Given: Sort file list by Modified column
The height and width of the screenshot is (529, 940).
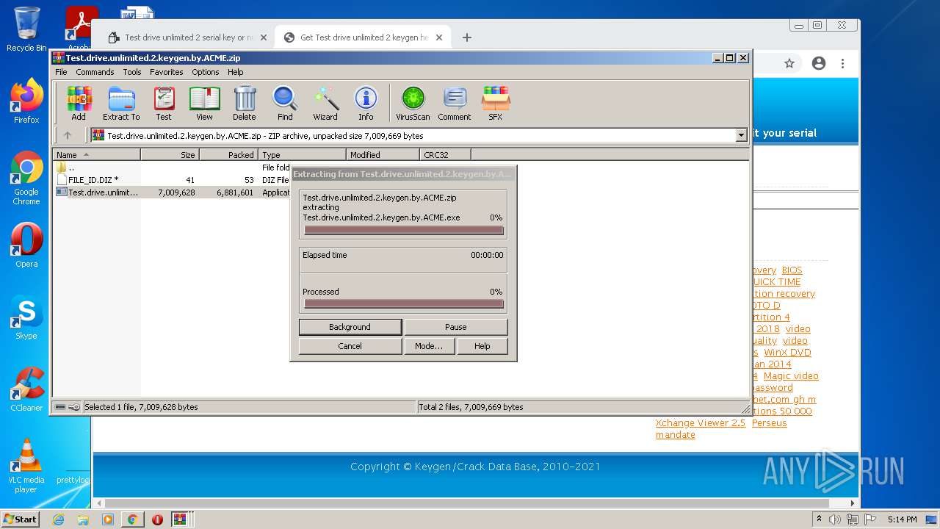Looking at the screenshot, I should click(383, 155).
